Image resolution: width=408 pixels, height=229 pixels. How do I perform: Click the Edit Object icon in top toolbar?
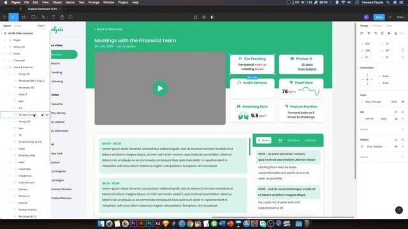coord(196,17)
